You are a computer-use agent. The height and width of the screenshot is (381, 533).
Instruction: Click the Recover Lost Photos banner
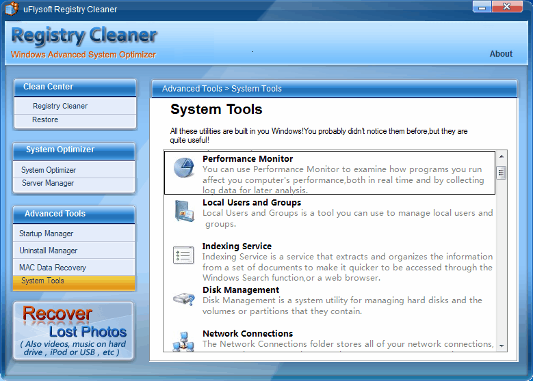coord(73,330)
